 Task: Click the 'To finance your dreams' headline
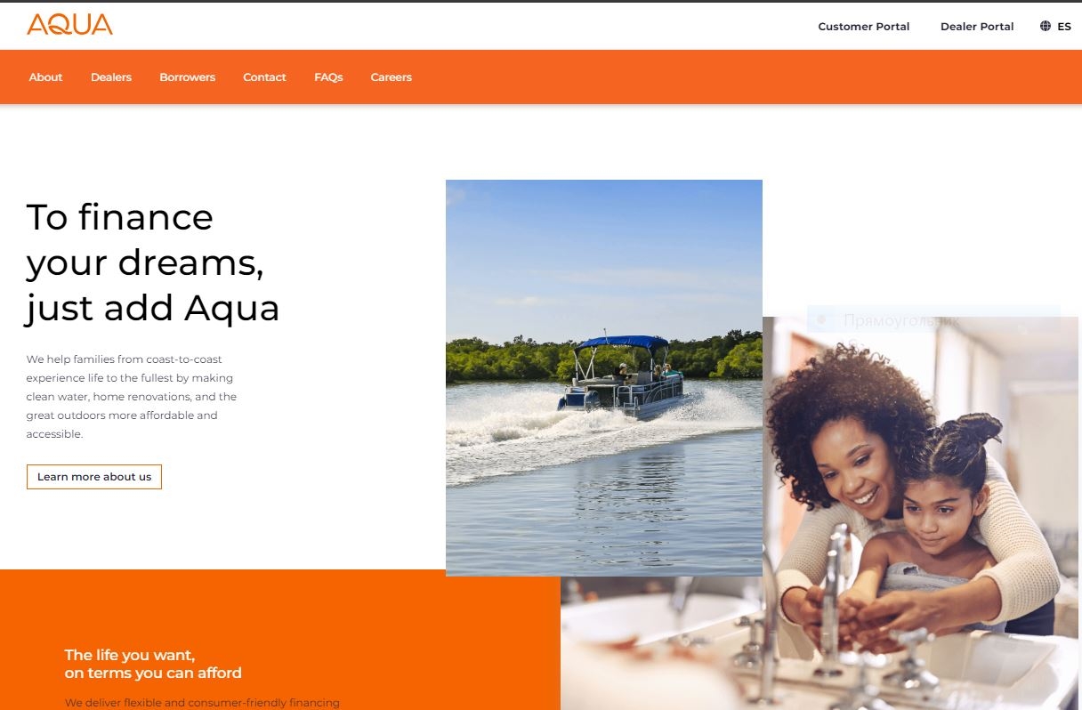click(x=153, y=262)
